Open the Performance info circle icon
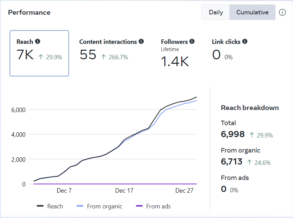The height and width of the screenshot is (218, 293). (282, 12)
